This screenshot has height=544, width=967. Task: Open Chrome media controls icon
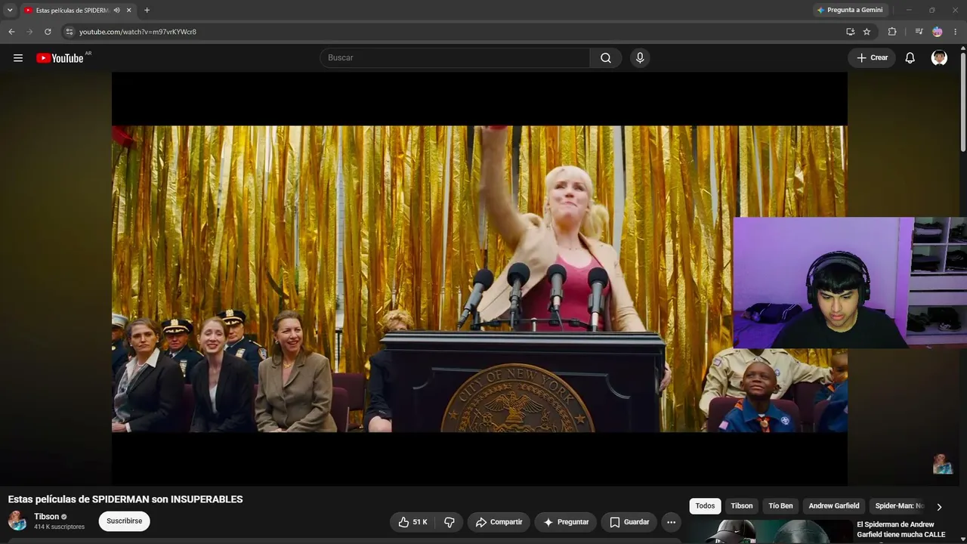tap(919, 32)
